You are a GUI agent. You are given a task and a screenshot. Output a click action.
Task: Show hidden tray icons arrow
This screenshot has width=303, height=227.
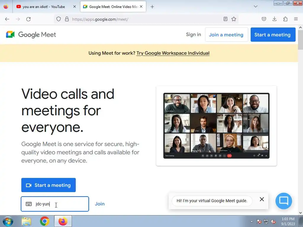(252, 221)
